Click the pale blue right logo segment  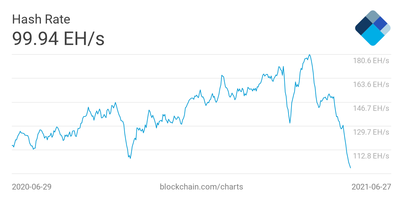386,29
